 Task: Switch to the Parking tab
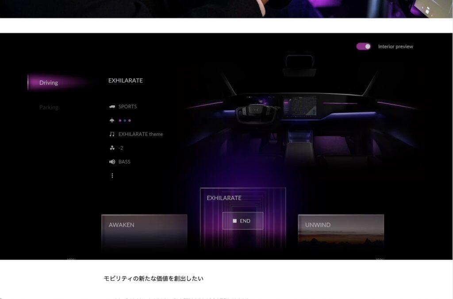49,107
